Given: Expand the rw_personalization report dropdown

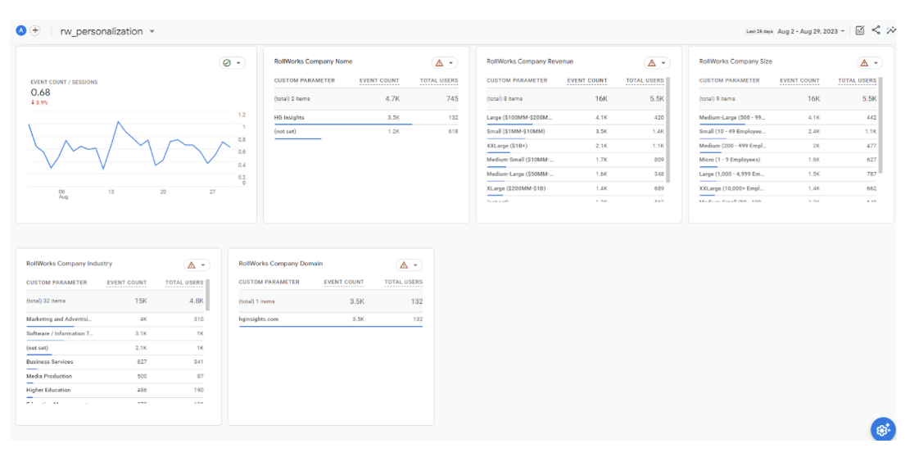Looking at the screenshot, I should pos(152,32).
